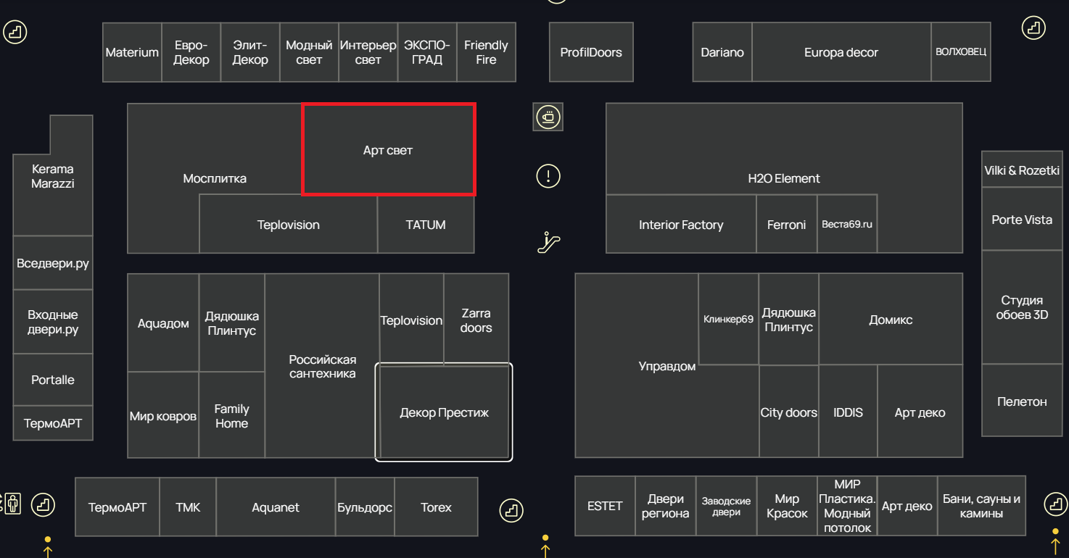
Task: Open the Friendly Fire store
Action: tap(486, 52)
